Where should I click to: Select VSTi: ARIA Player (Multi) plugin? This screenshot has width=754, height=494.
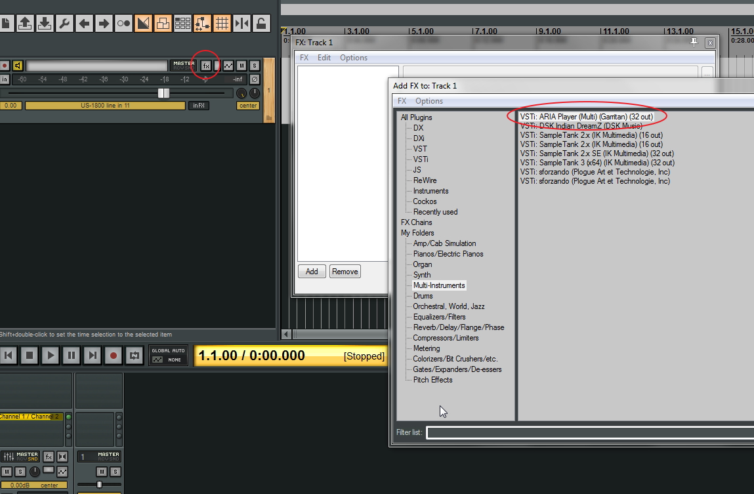point(586,117)
